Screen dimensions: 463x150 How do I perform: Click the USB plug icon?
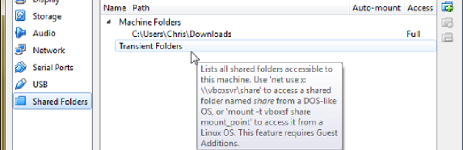(20, 84)
